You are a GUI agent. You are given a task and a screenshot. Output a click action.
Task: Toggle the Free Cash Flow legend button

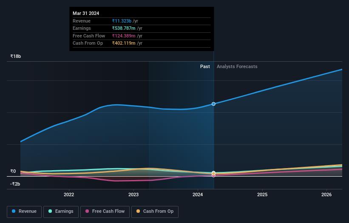(105, 212)
